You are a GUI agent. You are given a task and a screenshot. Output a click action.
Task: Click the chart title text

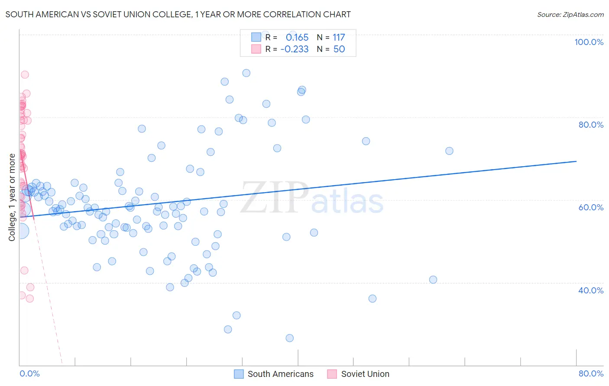pyautogui.click(x=178, y=14)
